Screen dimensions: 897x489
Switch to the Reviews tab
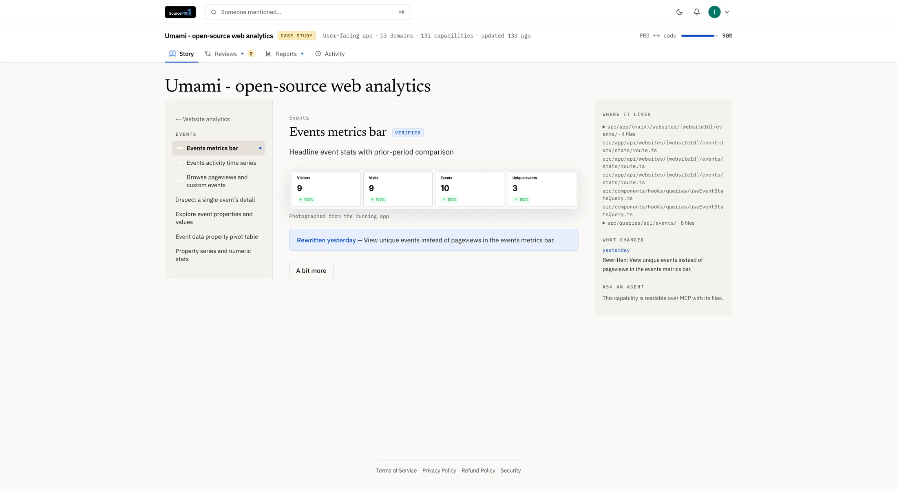[230, 54]
